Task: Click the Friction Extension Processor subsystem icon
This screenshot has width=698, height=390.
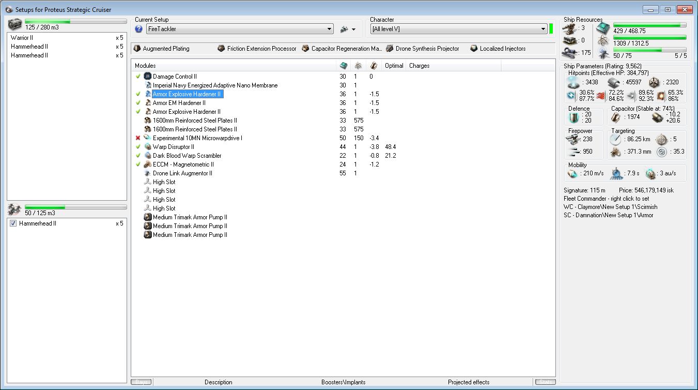Action: coord(222,49)
